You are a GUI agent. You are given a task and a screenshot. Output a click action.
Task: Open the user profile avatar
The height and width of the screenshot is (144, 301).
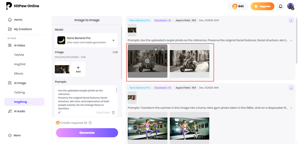click(290, 6)
